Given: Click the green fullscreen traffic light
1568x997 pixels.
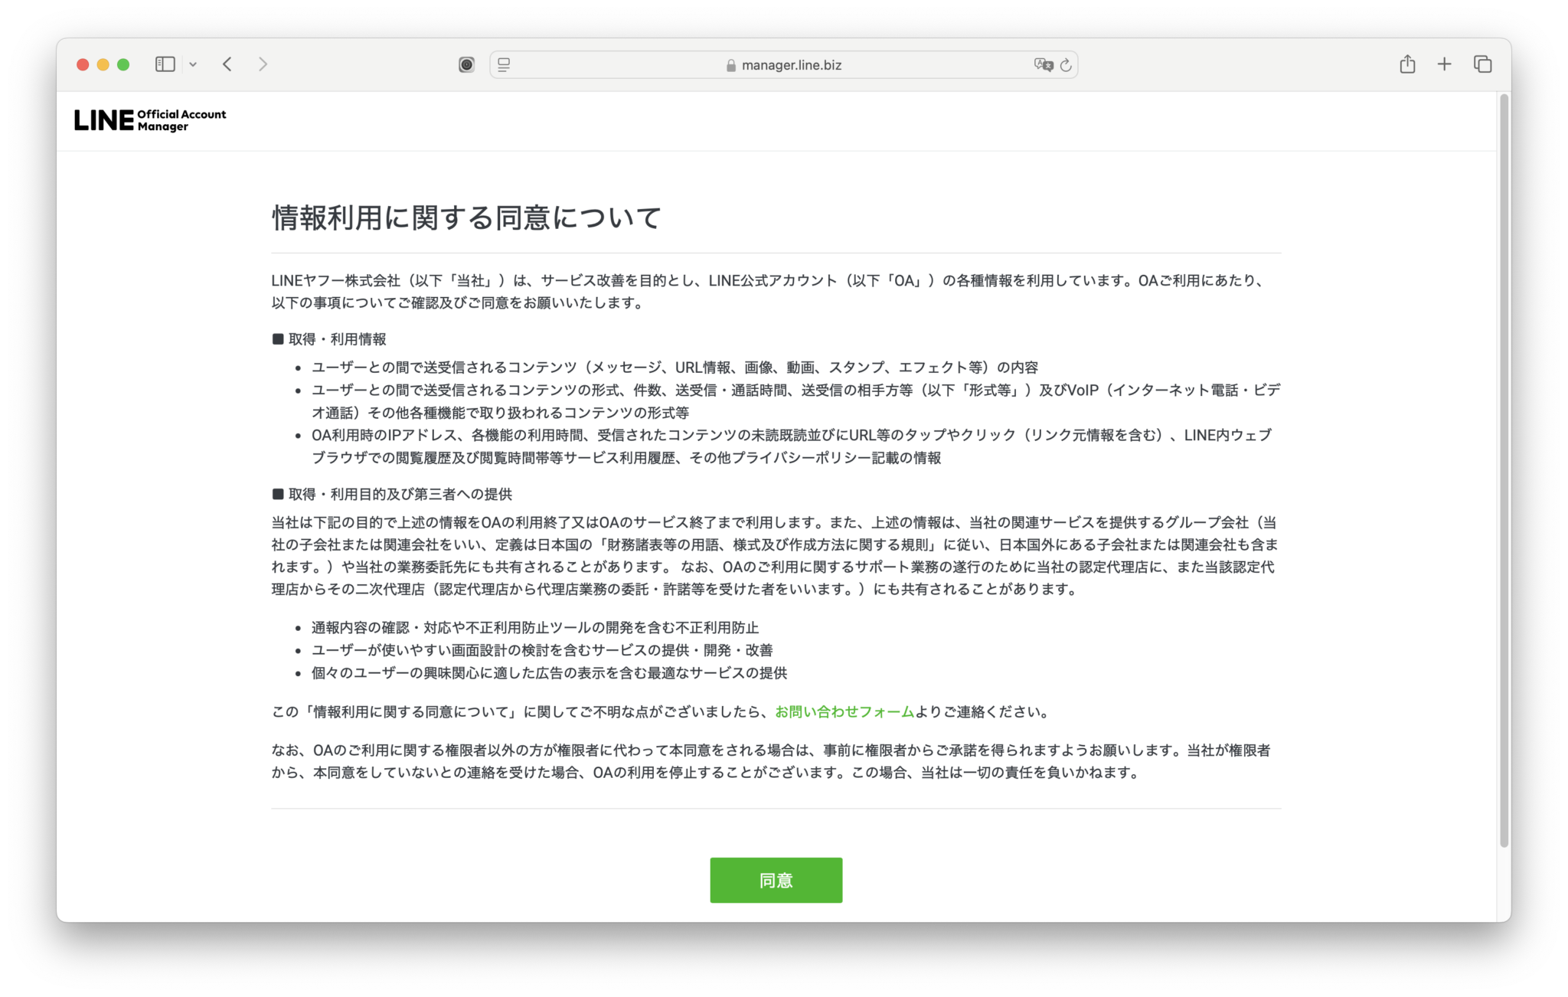Looking at the screenshot, I should click(x=122, y=65).
